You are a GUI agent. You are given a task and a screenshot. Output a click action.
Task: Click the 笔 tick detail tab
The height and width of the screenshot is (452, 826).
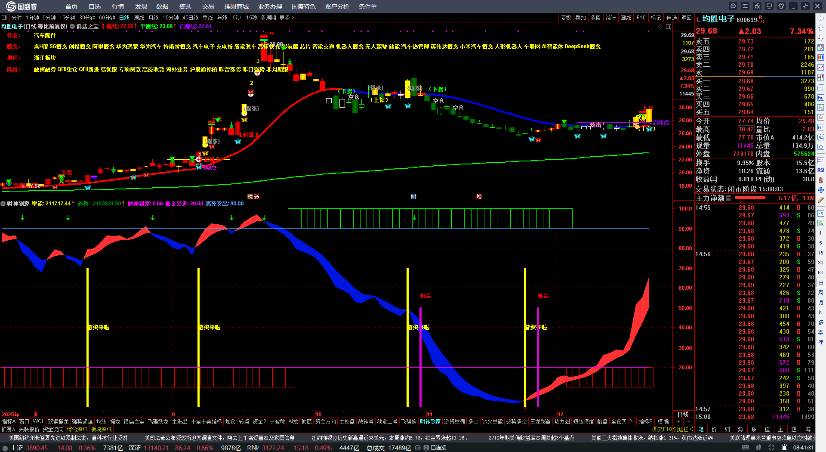tap(701, 429)
